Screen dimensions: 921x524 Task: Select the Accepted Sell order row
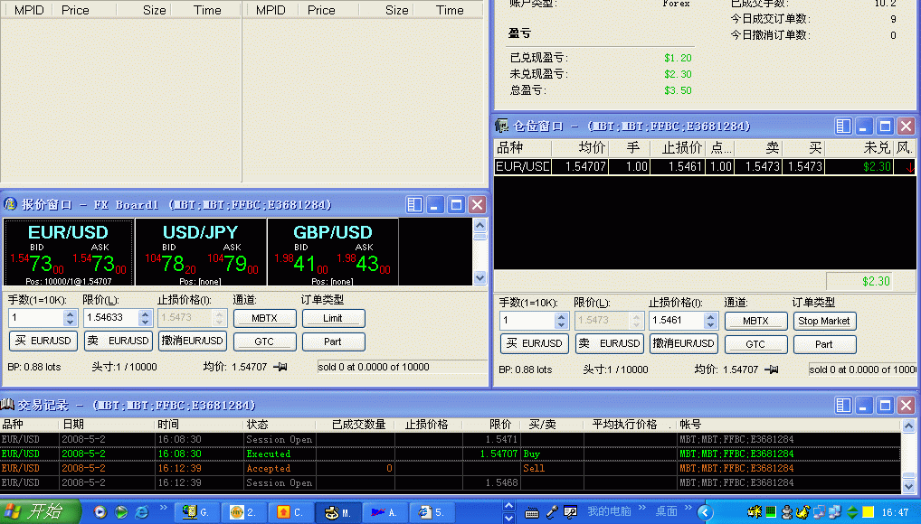point(450,468)
